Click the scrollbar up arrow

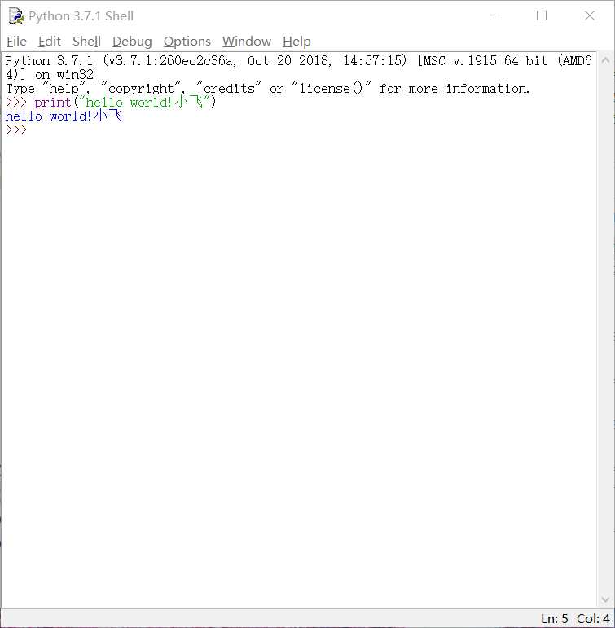[605, 61]
